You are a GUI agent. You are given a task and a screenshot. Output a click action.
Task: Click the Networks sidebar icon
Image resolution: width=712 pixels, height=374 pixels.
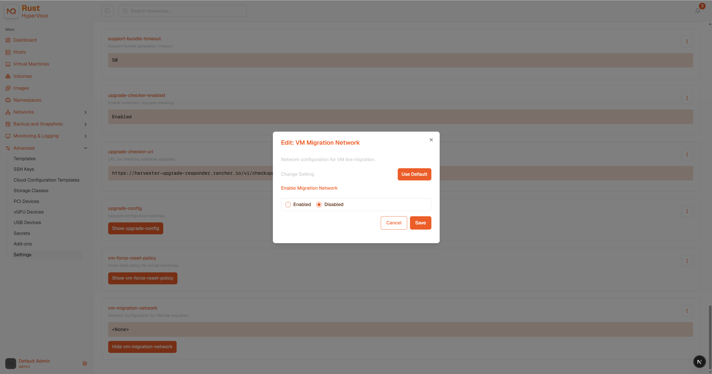(8, 112)
